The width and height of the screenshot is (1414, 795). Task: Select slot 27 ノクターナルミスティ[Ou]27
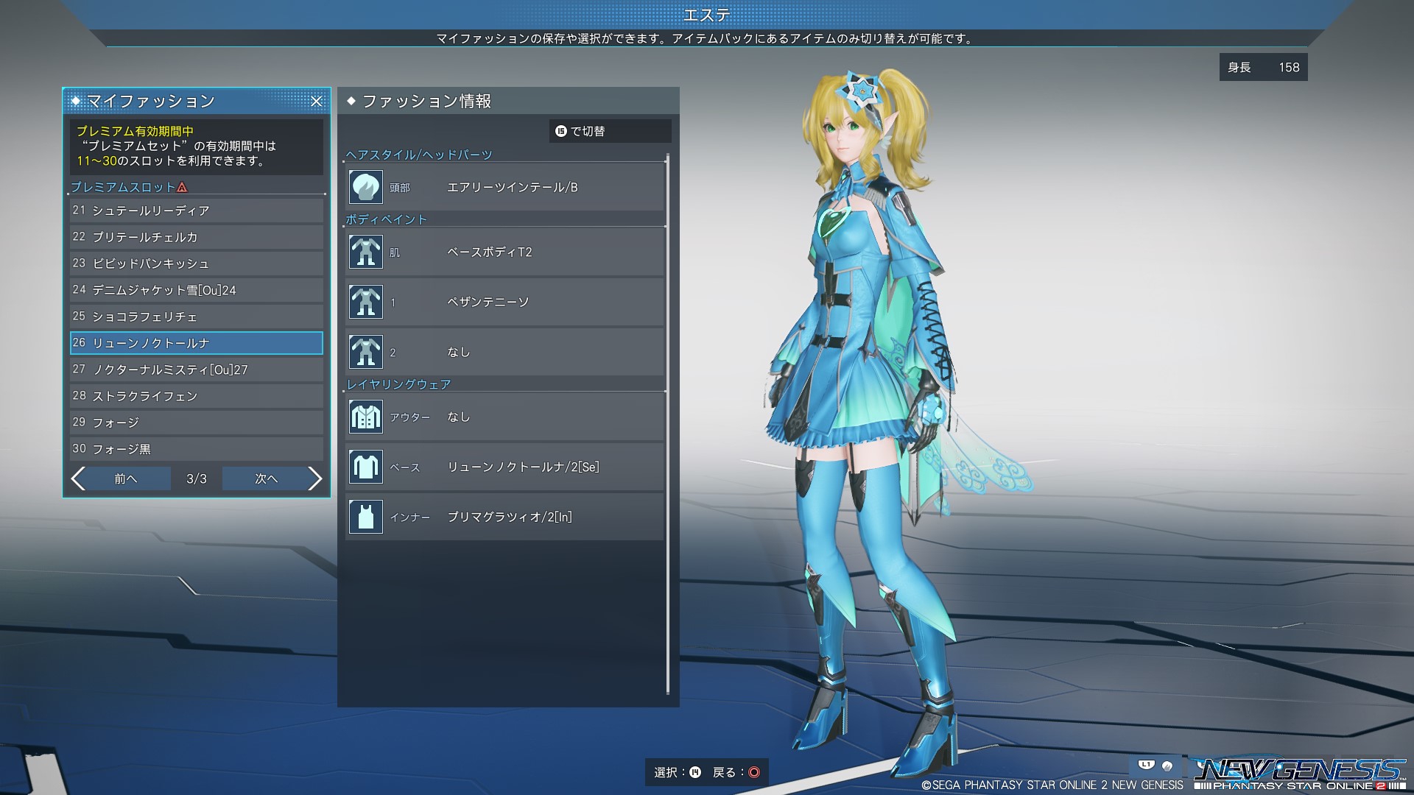(197, 370)
